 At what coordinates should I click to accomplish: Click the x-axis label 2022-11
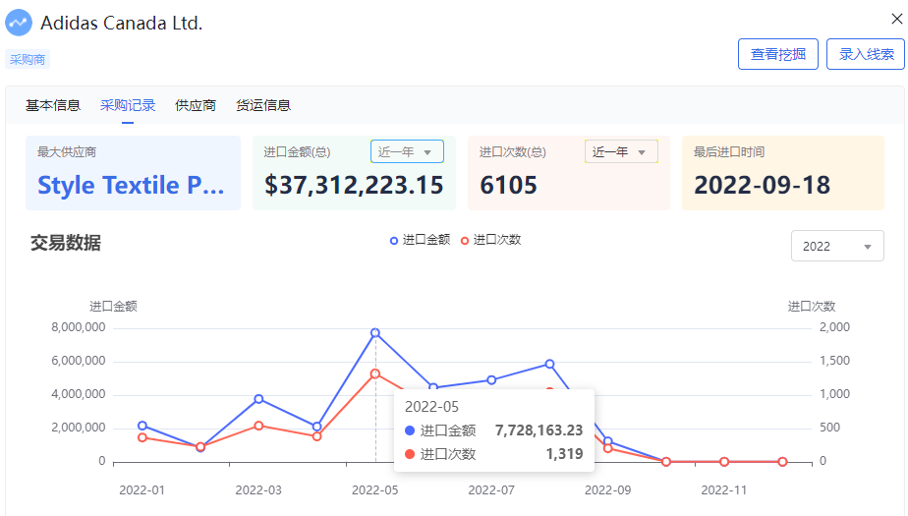[724, 489]
